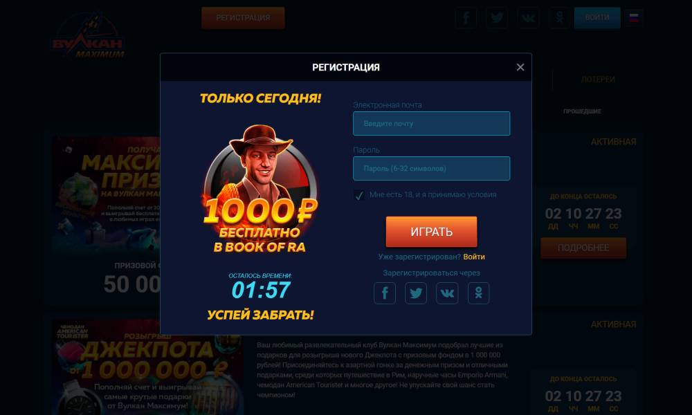This screenshot has height=415, width=692.
Task: Click the header РЕГИСТРАЦИЯ button
Action: (243, 18)
